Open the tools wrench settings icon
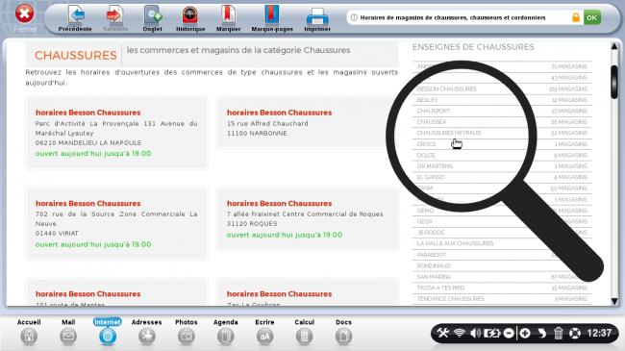Screen dimensions: 625x351 443,333
